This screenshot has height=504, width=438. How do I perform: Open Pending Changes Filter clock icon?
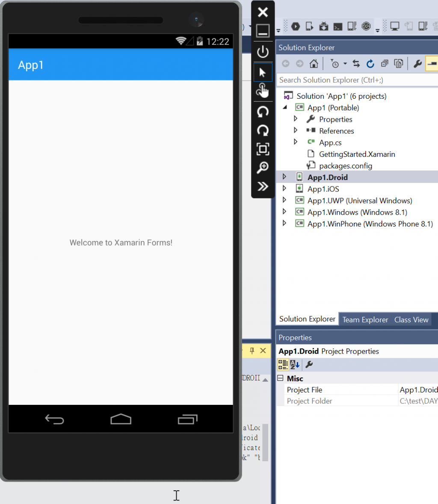334,64
